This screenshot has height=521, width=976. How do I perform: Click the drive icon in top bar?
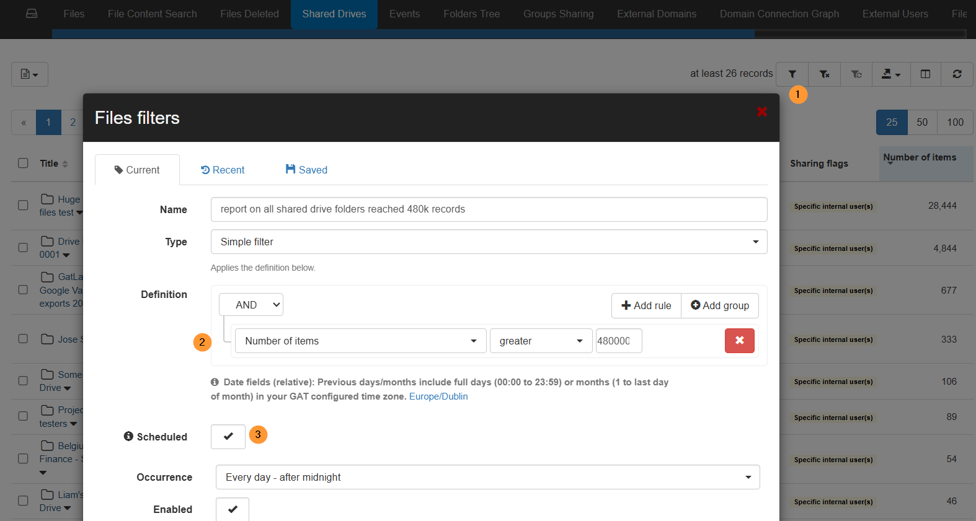click(32, 14)
